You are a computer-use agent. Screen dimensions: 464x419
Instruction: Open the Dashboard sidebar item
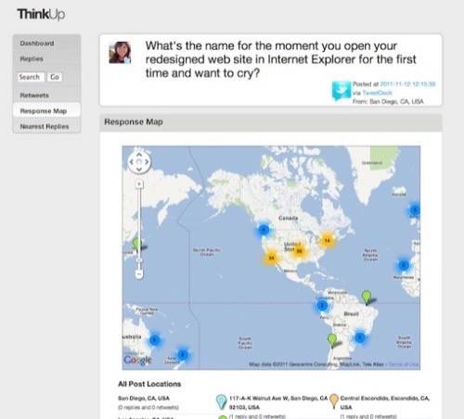(37, 44)
